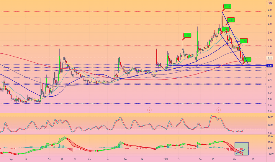Viewport: 275px width, 162px height.
Task: Click the 3.20 price axis value
Action: click(270, 10)
